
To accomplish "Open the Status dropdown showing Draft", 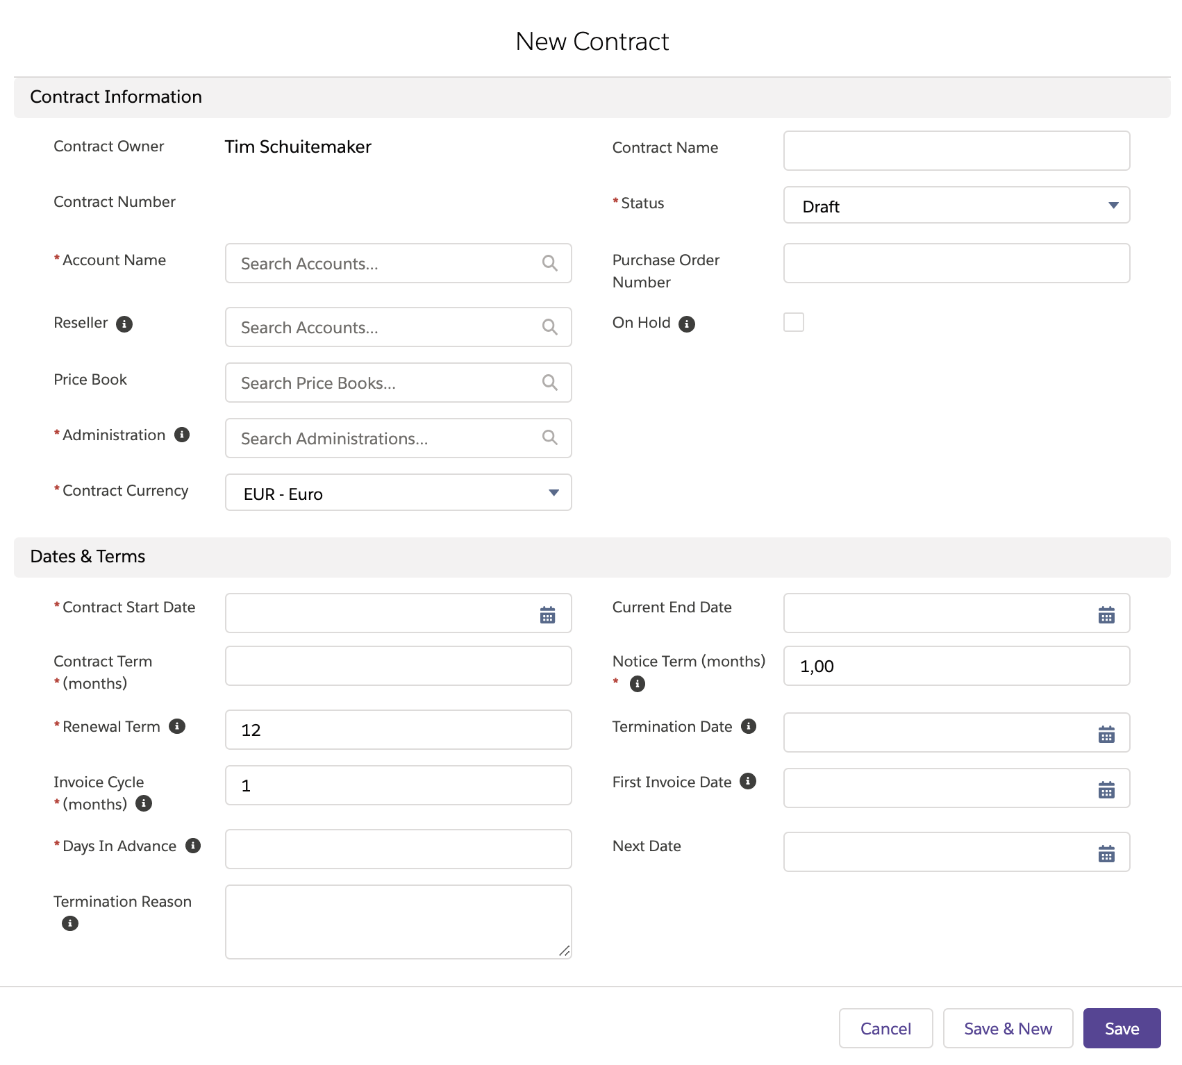I will coord(956,206).
